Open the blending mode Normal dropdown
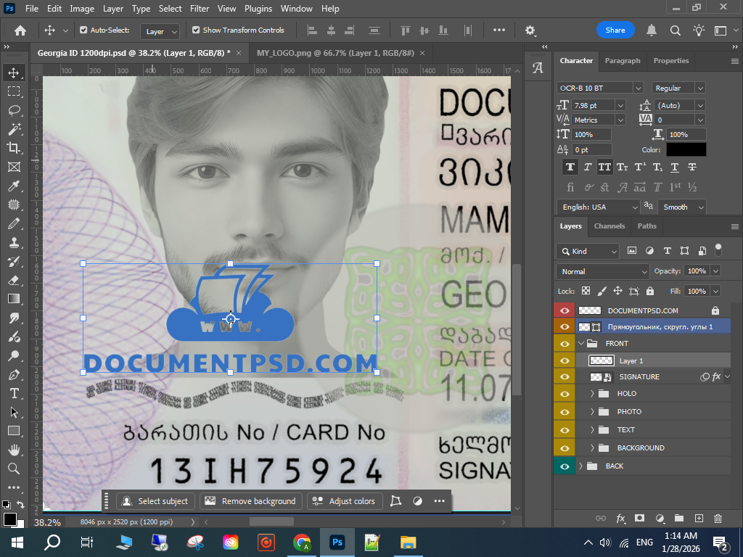This screenshot has width=743, height=557. tap(602, 271)
